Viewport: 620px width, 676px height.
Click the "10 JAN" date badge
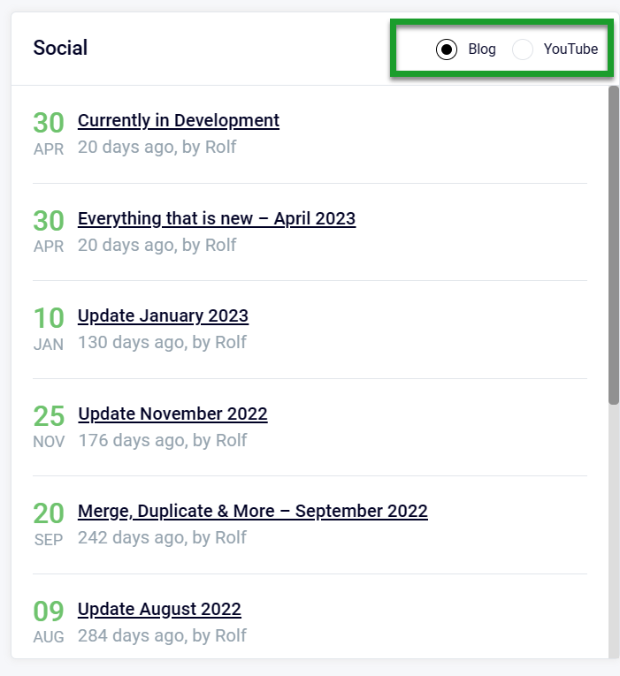coord(49,329)
